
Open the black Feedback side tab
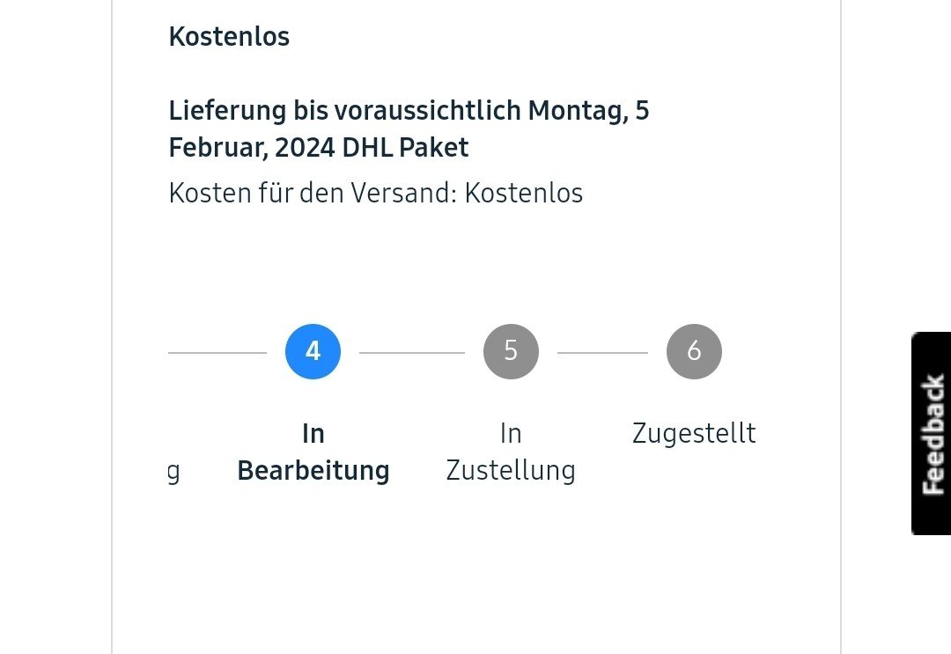[932, 433]
